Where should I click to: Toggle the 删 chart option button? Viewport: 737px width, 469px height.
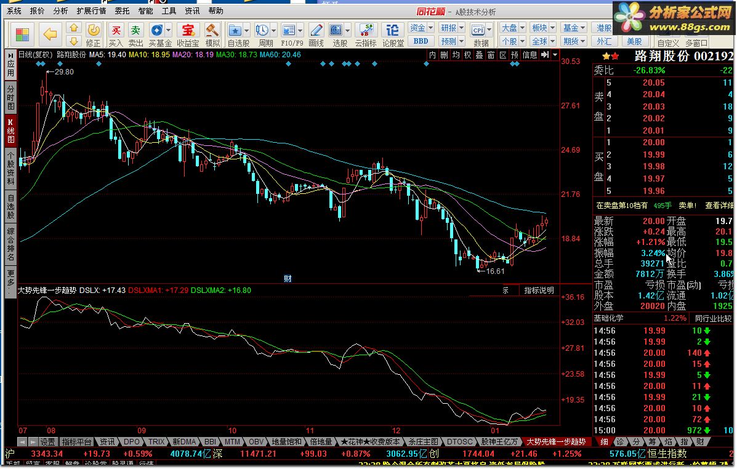(444, 55)
